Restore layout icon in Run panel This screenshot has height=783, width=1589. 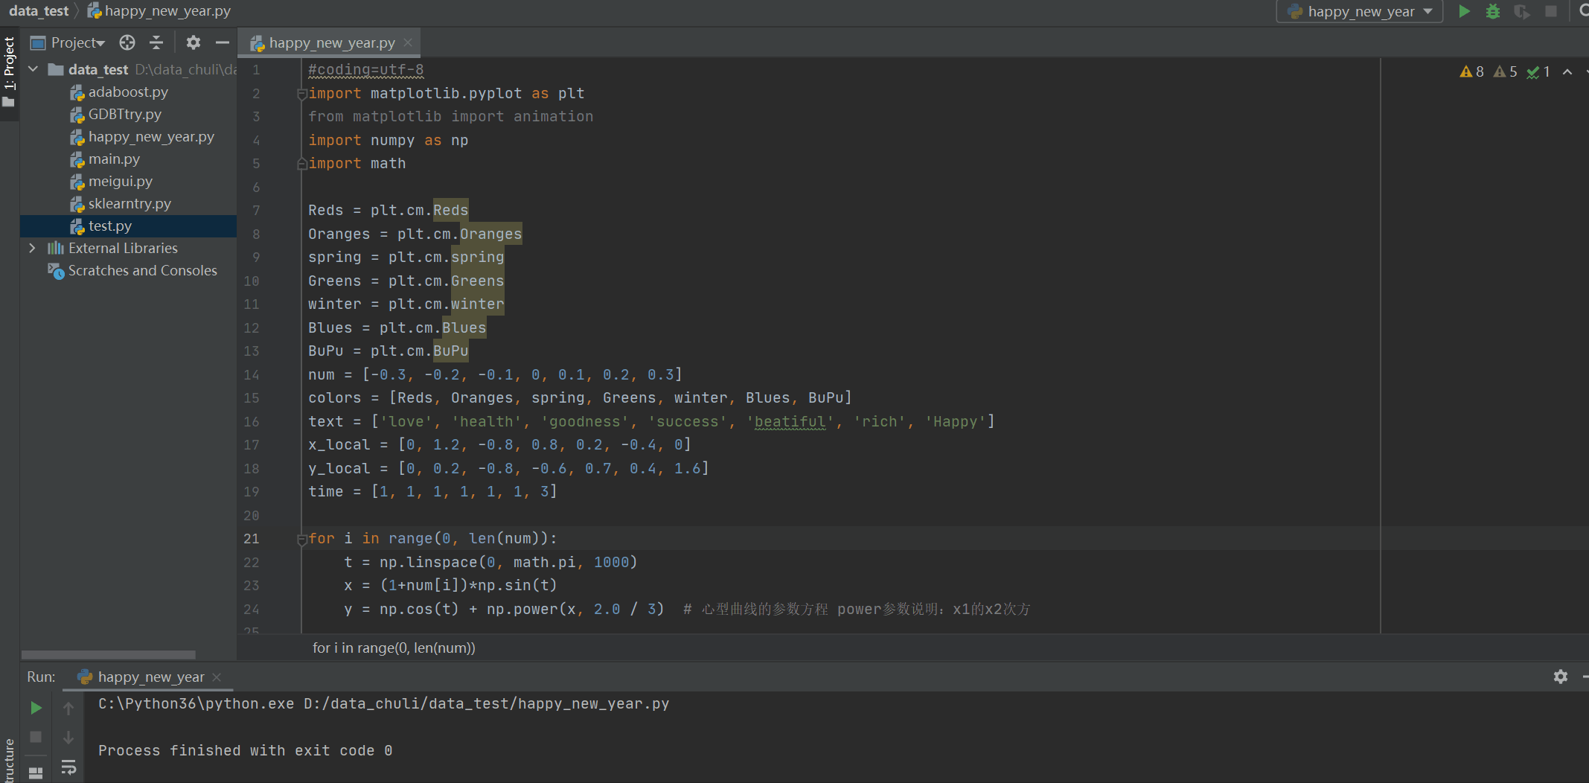pos(36,773)
